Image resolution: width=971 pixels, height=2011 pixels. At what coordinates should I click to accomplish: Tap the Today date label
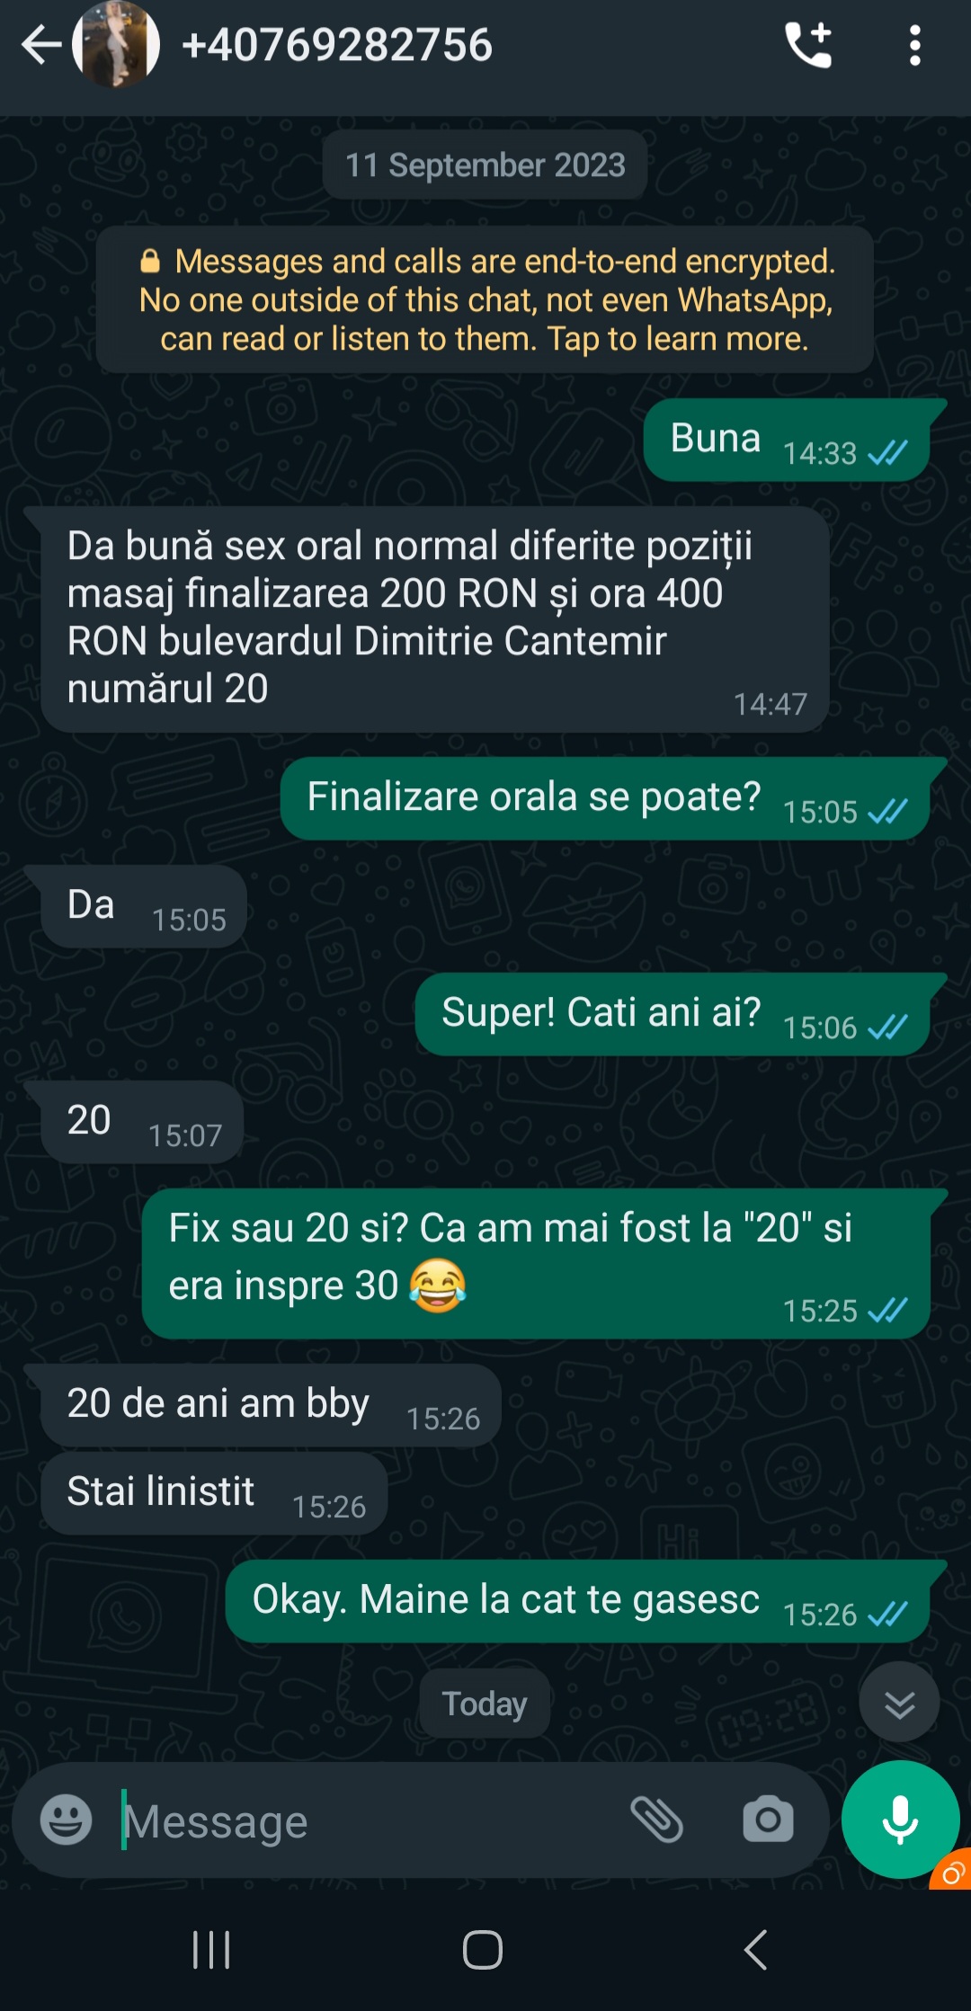click(x=485, y=1704)
